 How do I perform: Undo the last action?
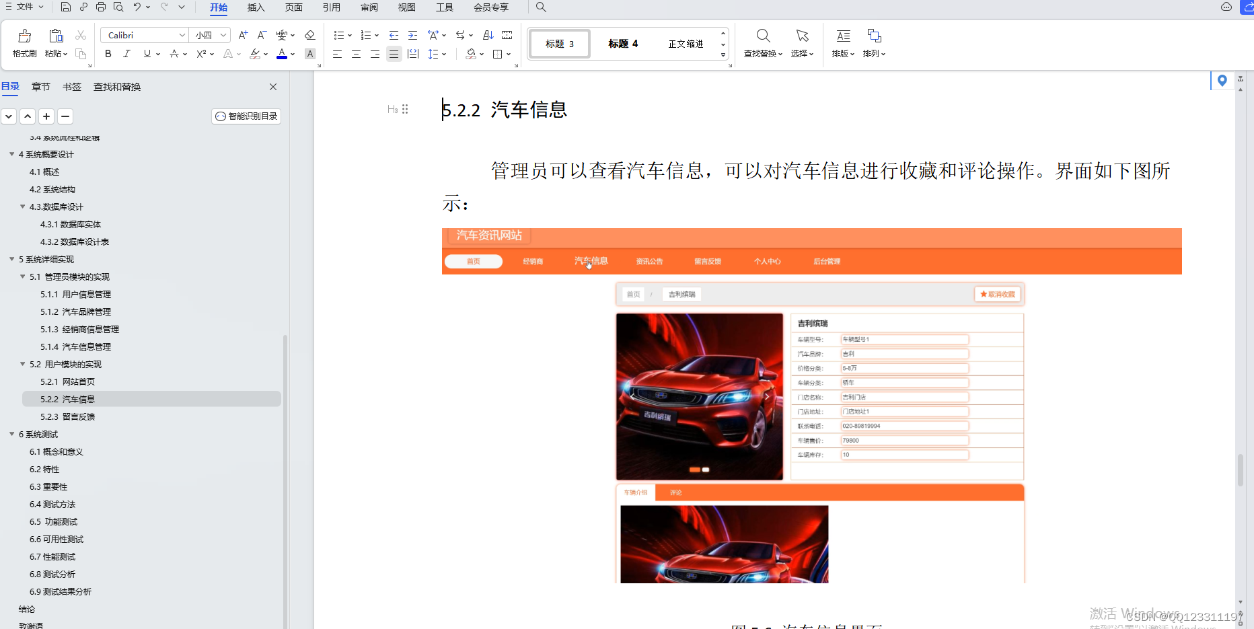click(x=137, y=7)
